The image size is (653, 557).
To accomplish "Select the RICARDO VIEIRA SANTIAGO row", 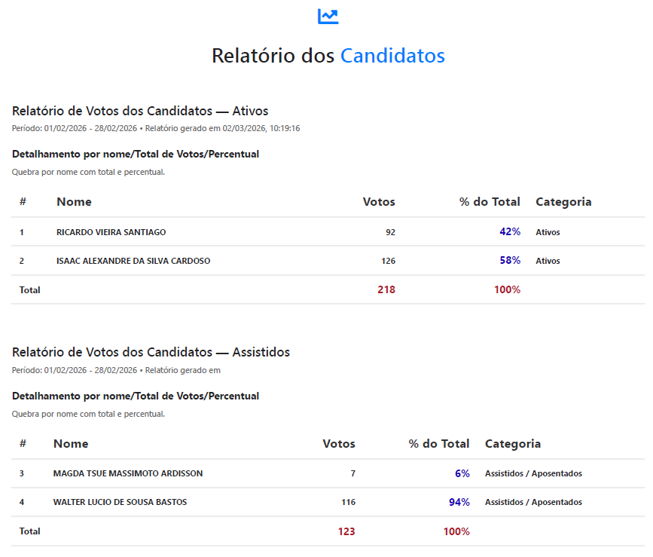I will coord(111,232).
